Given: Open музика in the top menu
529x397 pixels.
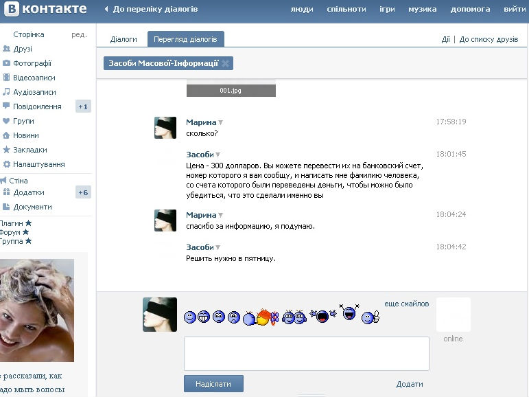Looking at the screenshot, I should click(422, 10).
